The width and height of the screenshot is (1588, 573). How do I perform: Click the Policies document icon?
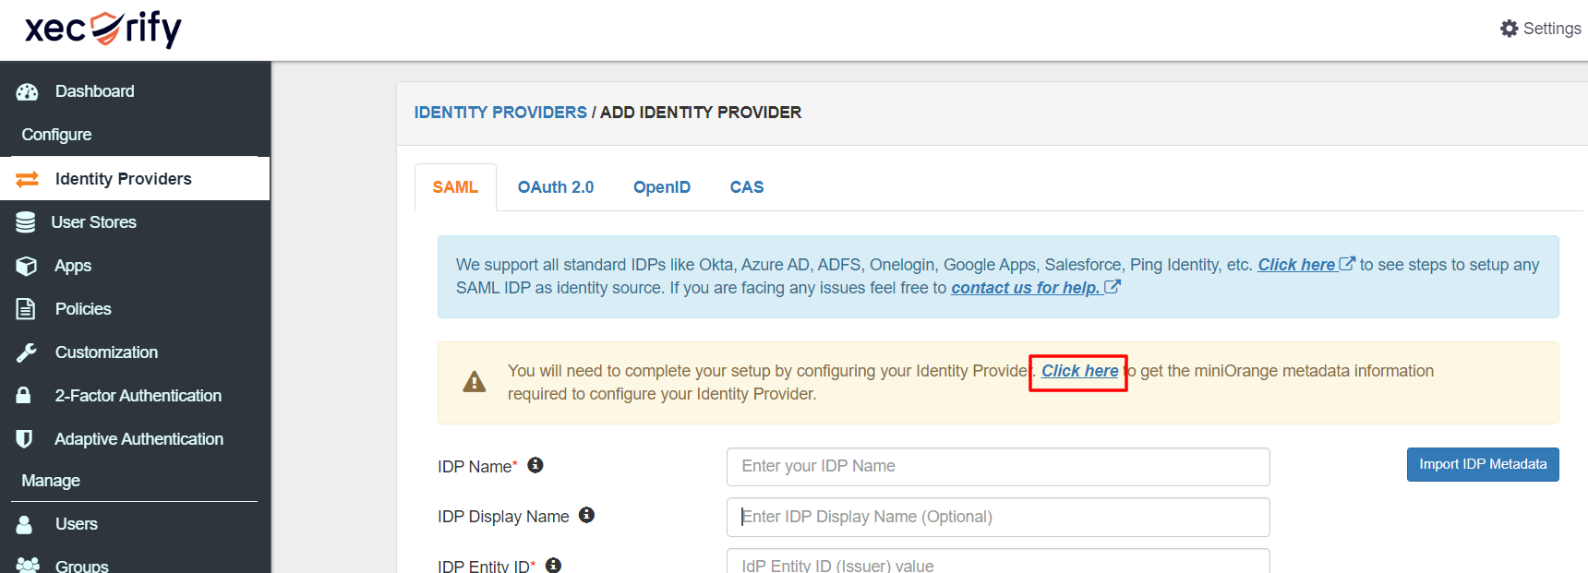click(26, 309)
